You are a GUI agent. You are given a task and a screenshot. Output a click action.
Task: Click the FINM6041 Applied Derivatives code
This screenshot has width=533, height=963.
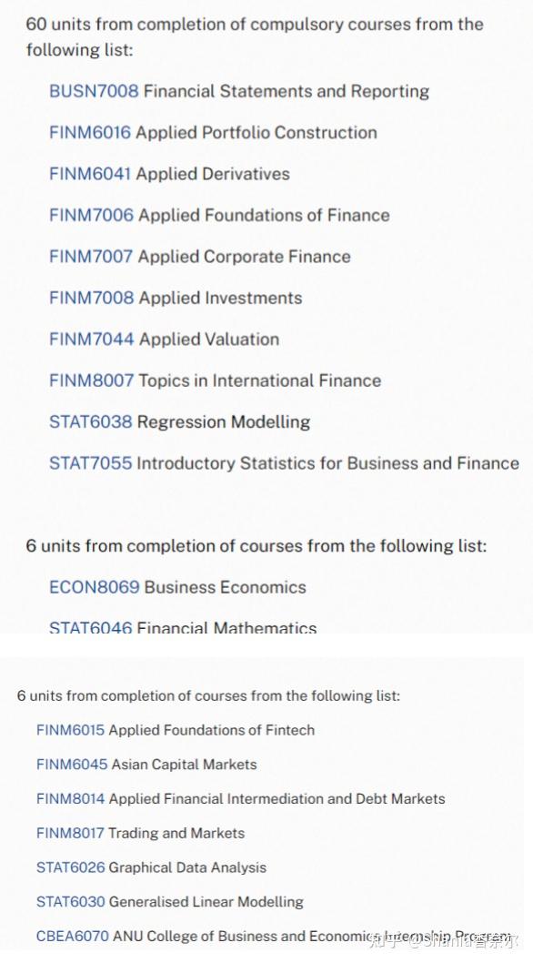[x=90, y=174]
